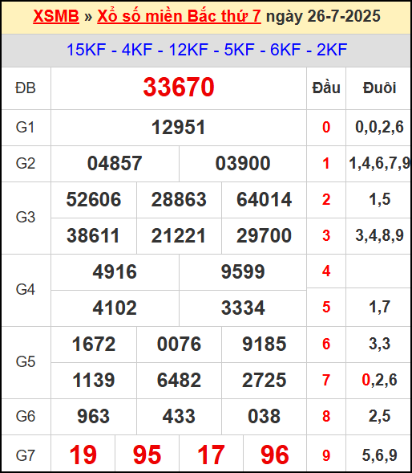Click G5 number 0076
The image size is (412, 473).
click(179, 344)
